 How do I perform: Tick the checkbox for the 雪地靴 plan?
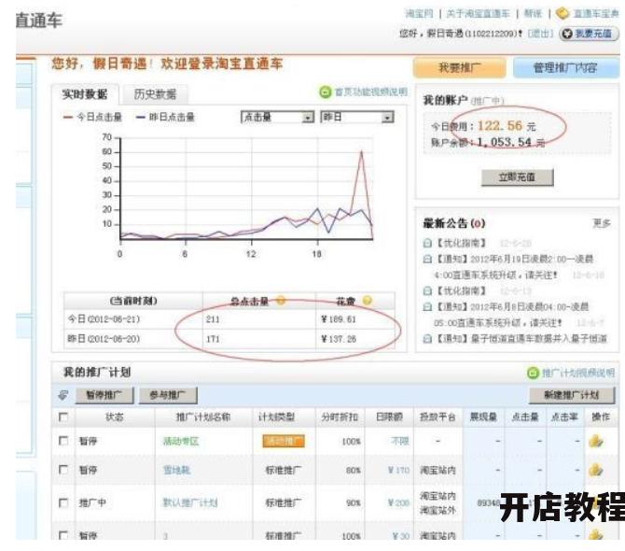(x=63, y=470)
